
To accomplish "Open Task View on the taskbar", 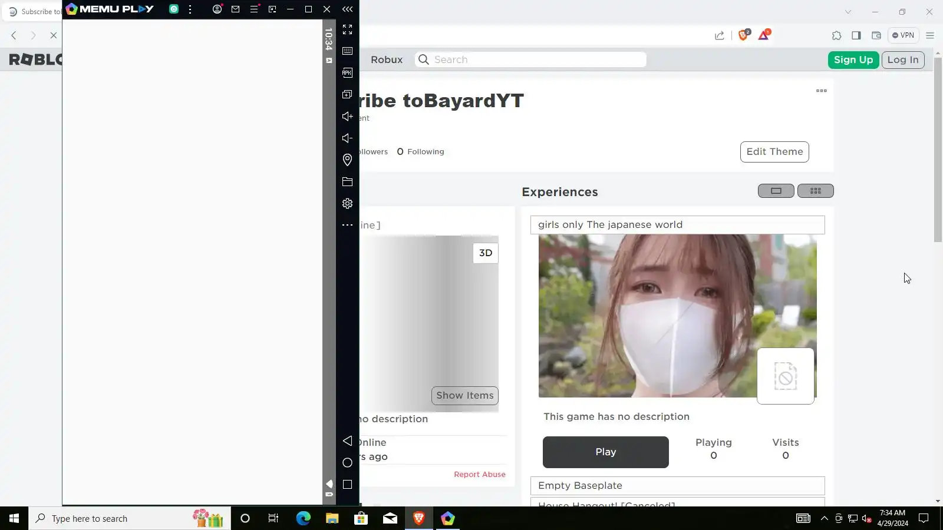I will [273, 518].
